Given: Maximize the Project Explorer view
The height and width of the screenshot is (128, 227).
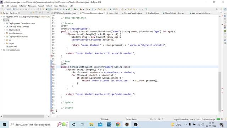Looking at the screenshot, I should [x=48, y=13].
